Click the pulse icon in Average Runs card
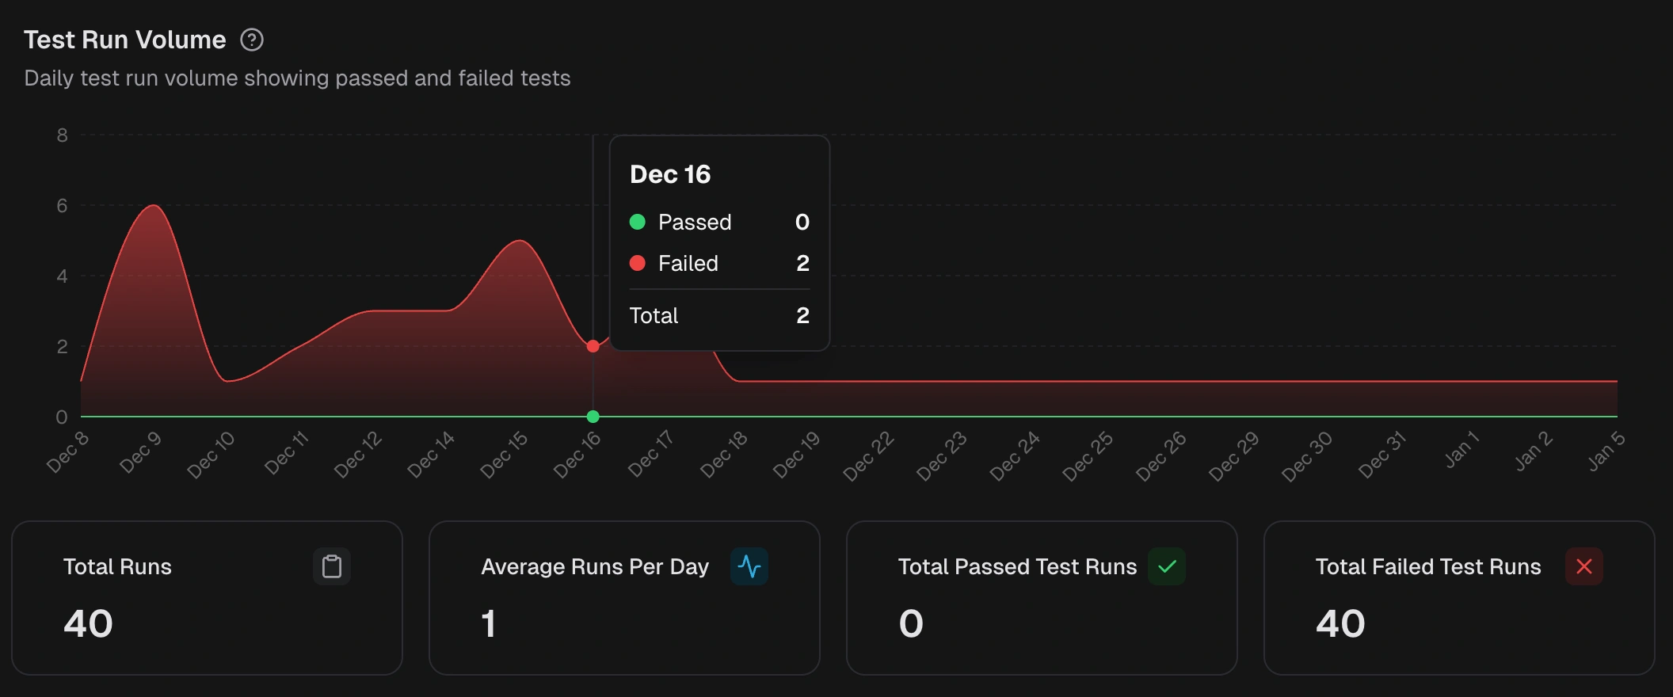The height and width of the screenshot is (697, 1673). tap(749, 566)
